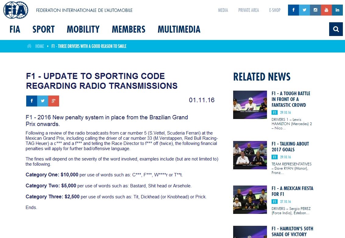The height and width of the screenshot is (238, 345).
Task: Click HOME in the breadcrumb bar
Action: [x=40, y=46]
